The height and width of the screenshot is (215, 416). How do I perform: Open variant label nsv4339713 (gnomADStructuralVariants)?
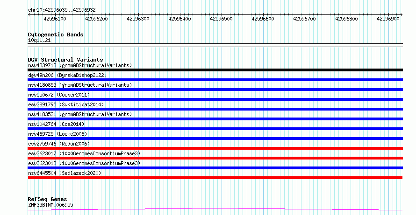[x=80, y=65]
